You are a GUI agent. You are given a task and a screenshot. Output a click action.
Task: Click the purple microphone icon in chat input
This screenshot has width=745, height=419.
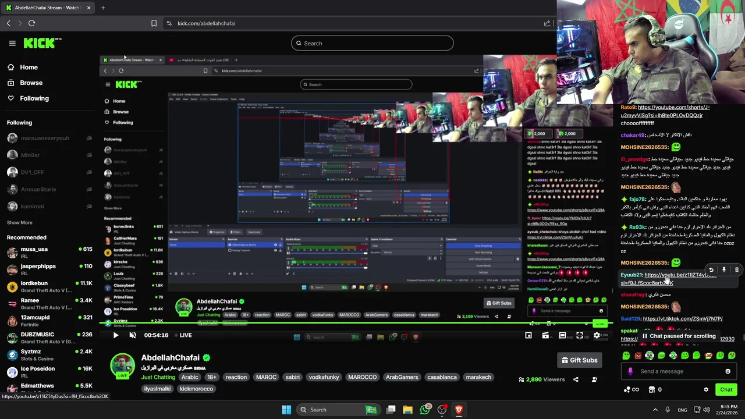[630, 371]
